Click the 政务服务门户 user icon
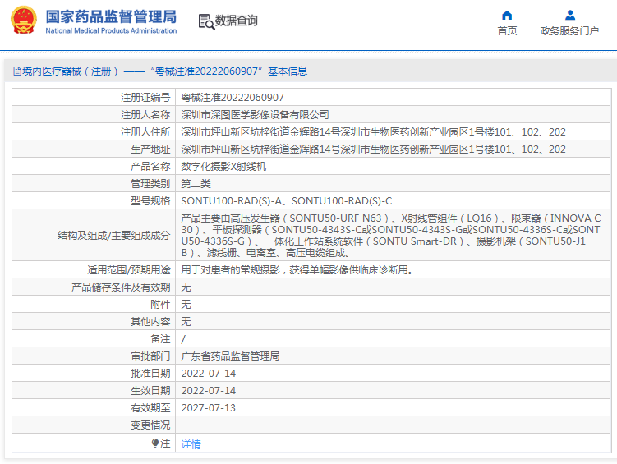The height and width of the screenshot is (464, 617). click(x=570, y=16)
